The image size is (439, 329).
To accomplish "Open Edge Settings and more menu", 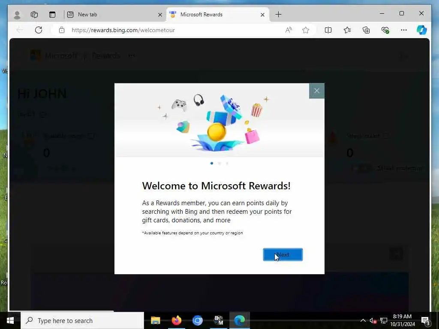I will click(404, 30).
